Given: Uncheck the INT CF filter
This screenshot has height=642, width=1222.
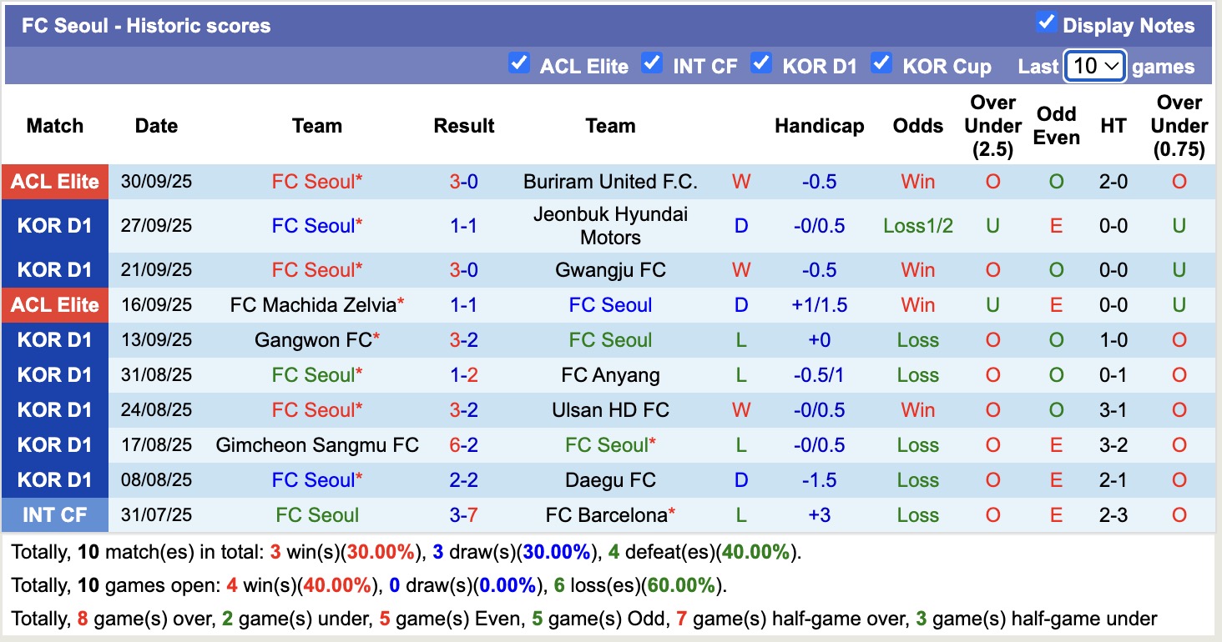Looking at the screenshot, I should pos(652,63).
